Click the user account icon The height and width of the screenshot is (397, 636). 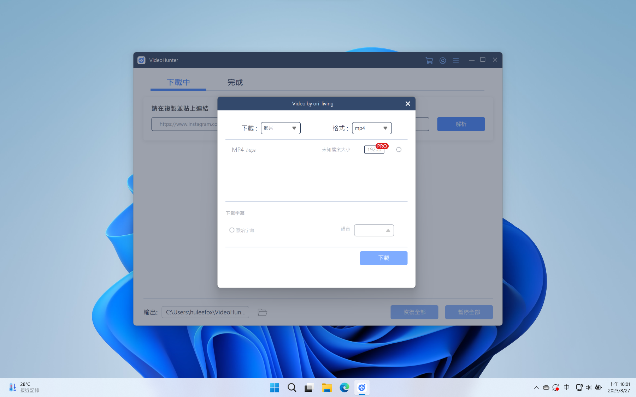point(442,60)
